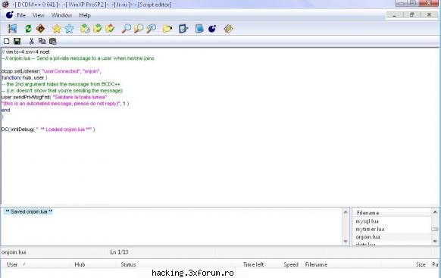Click up arrow of file list scrollbar

click(x=435, y=212)
